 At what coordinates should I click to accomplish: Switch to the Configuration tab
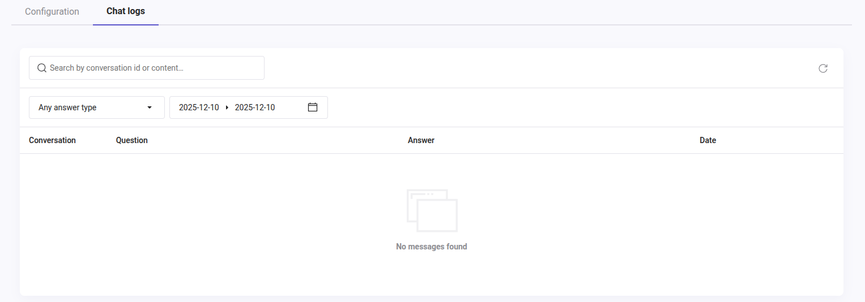[52, 11]
